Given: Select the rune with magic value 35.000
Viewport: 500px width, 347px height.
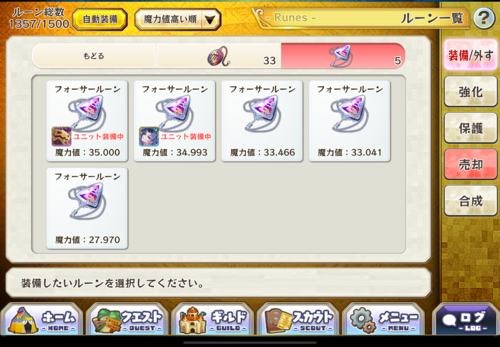Looking at the screenshot, I should (x=87, y=121).
